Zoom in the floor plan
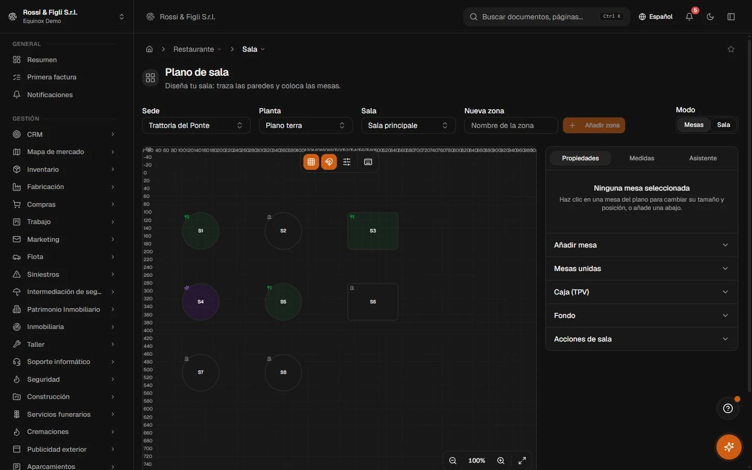 tap(501, 461)
